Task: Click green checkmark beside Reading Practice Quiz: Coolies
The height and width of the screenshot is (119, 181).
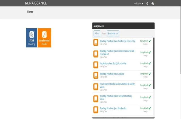Action: tap(150, 74)
